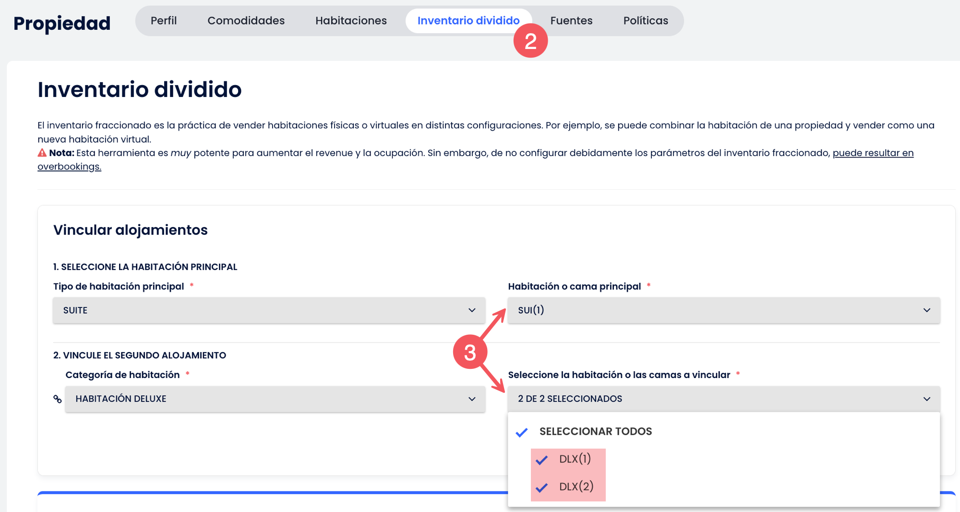The width and height of the screenshot is (960, 512).
Task: Click the link chain icon beside Categoría
Action: 58,399
